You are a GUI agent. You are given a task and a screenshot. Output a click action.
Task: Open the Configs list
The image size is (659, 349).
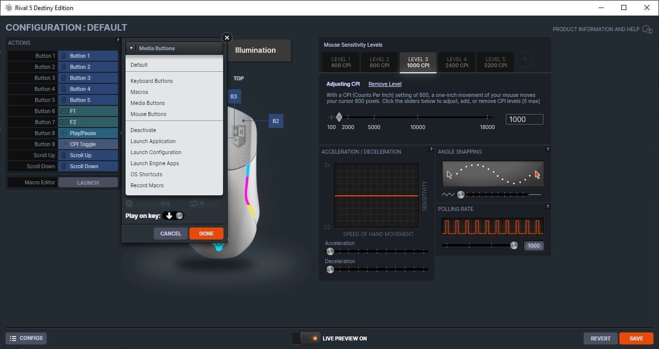coord(26,338)
